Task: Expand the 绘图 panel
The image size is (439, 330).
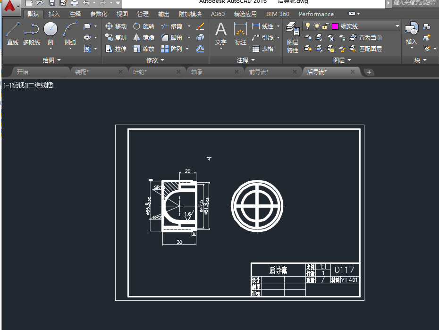Action: pos(51,60)
